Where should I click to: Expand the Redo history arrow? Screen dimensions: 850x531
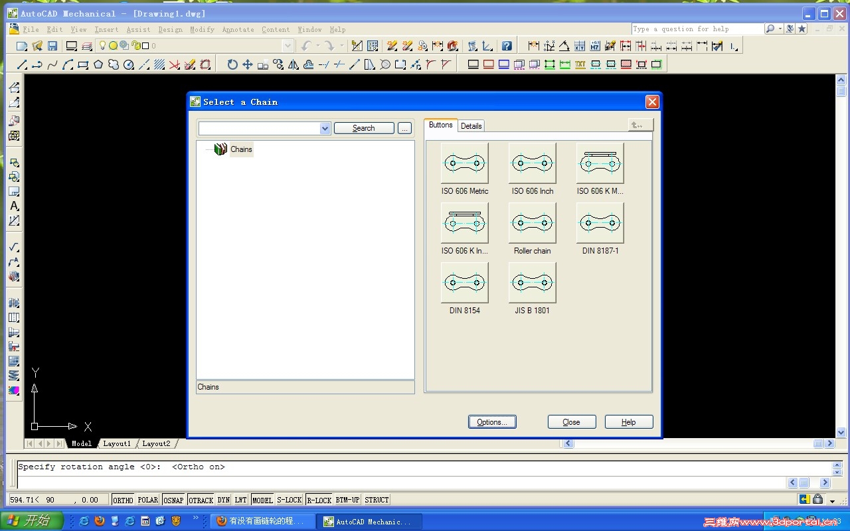click(341, 46)
